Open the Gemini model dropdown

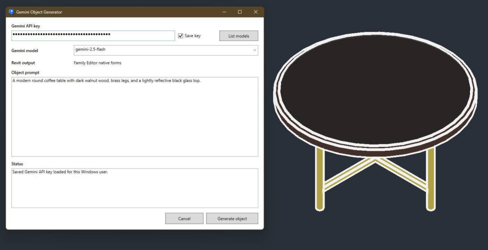[x=165, y=50]
